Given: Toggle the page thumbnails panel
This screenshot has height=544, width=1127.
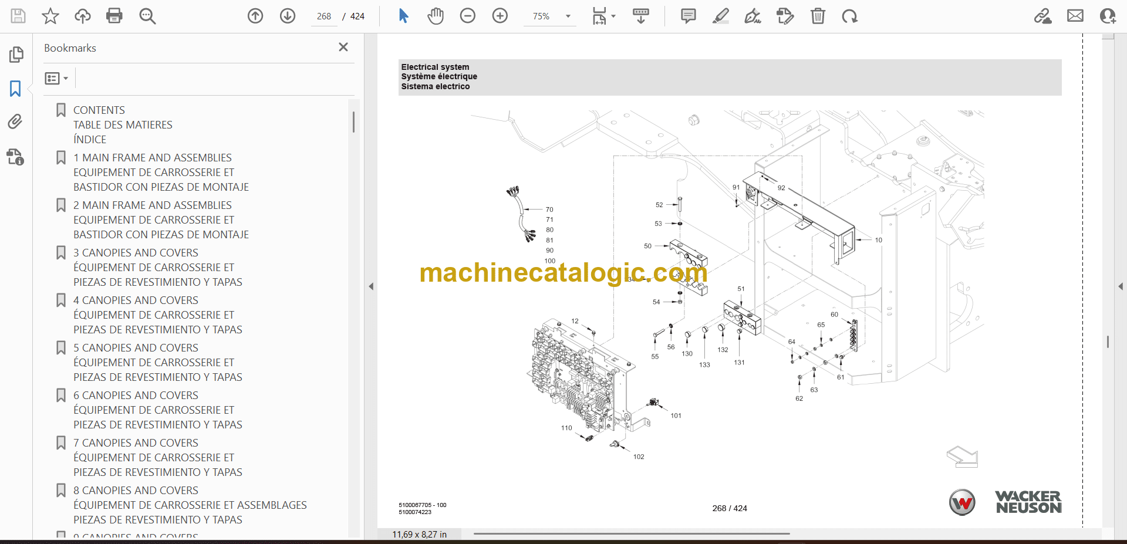Looking at the screenshot, I should 16,55.
